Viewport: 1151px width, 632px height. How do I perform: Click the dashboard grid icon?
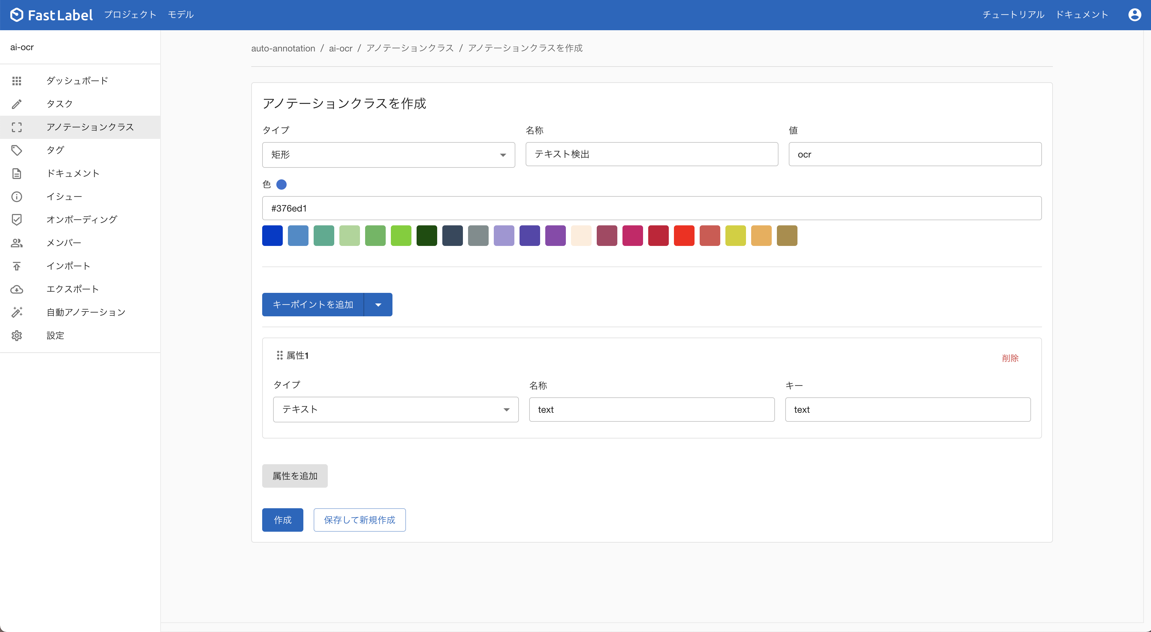[x=16, y=81]
